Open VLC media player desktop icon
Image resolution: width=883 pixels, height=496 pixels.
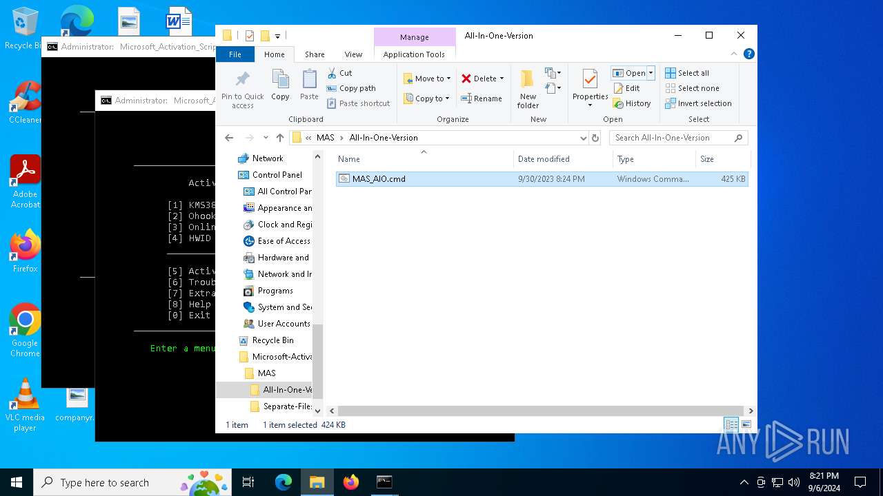tap(25, 405)
